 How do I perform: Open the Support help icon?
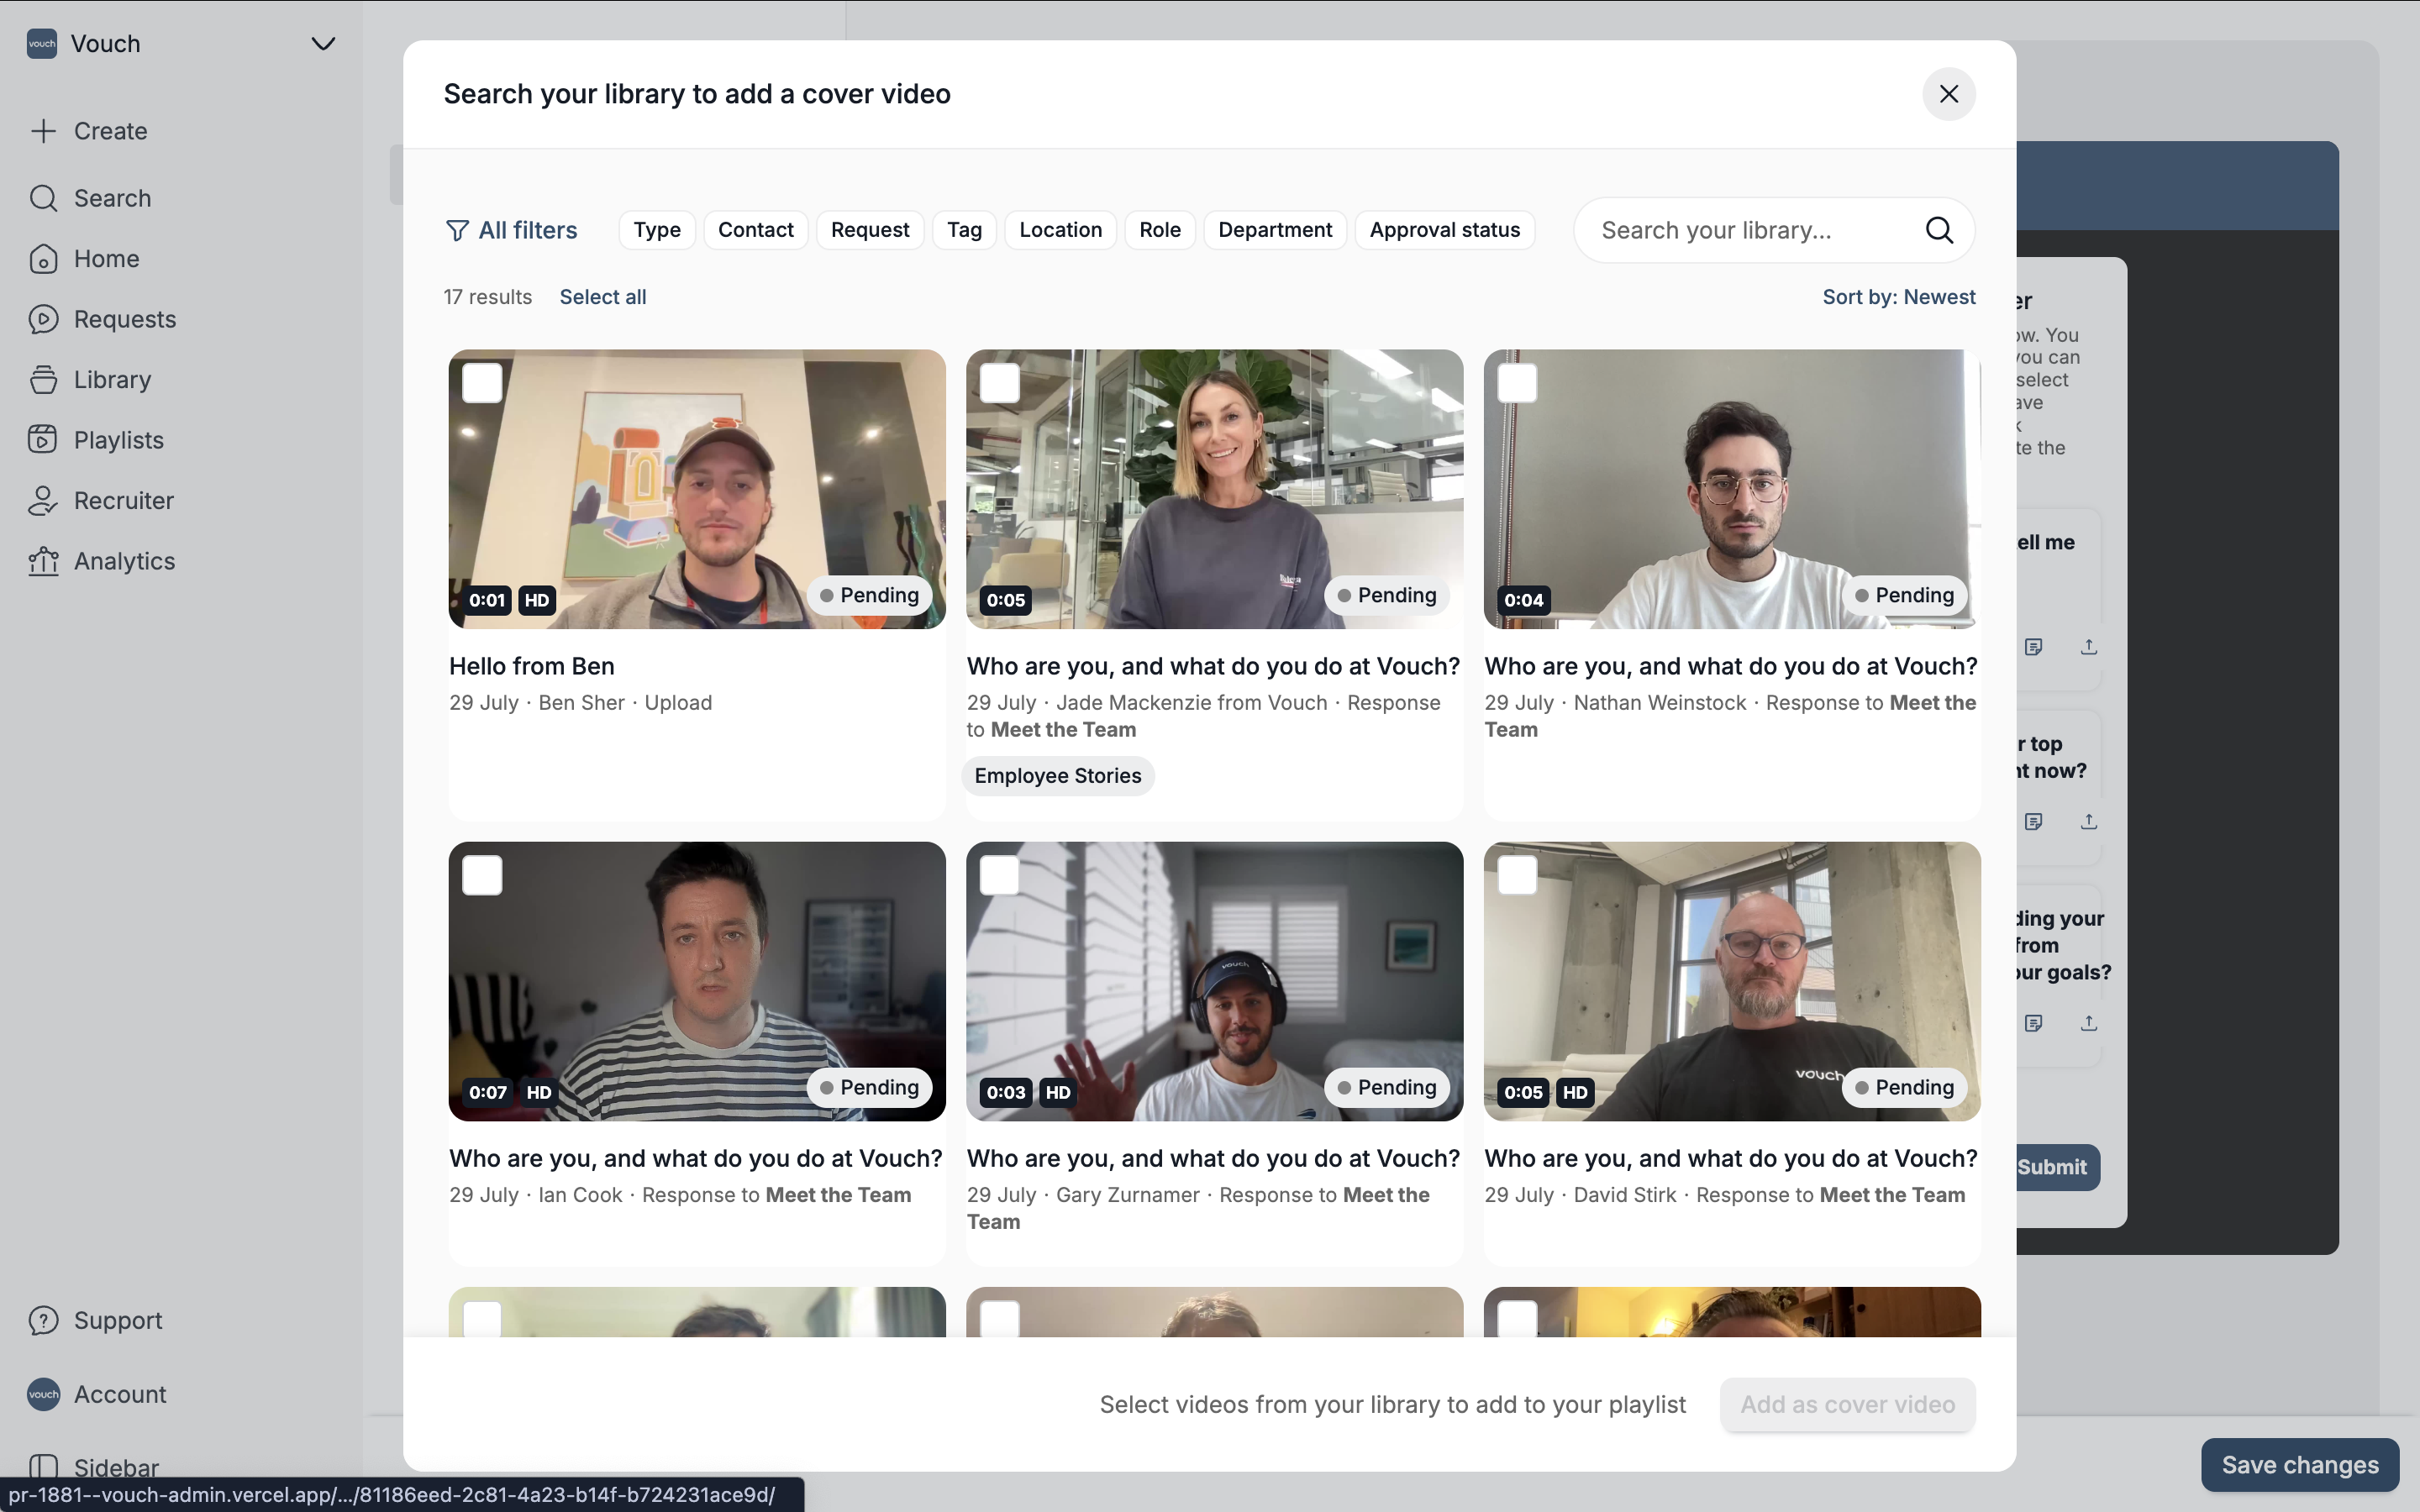[x=43, y=1321]
